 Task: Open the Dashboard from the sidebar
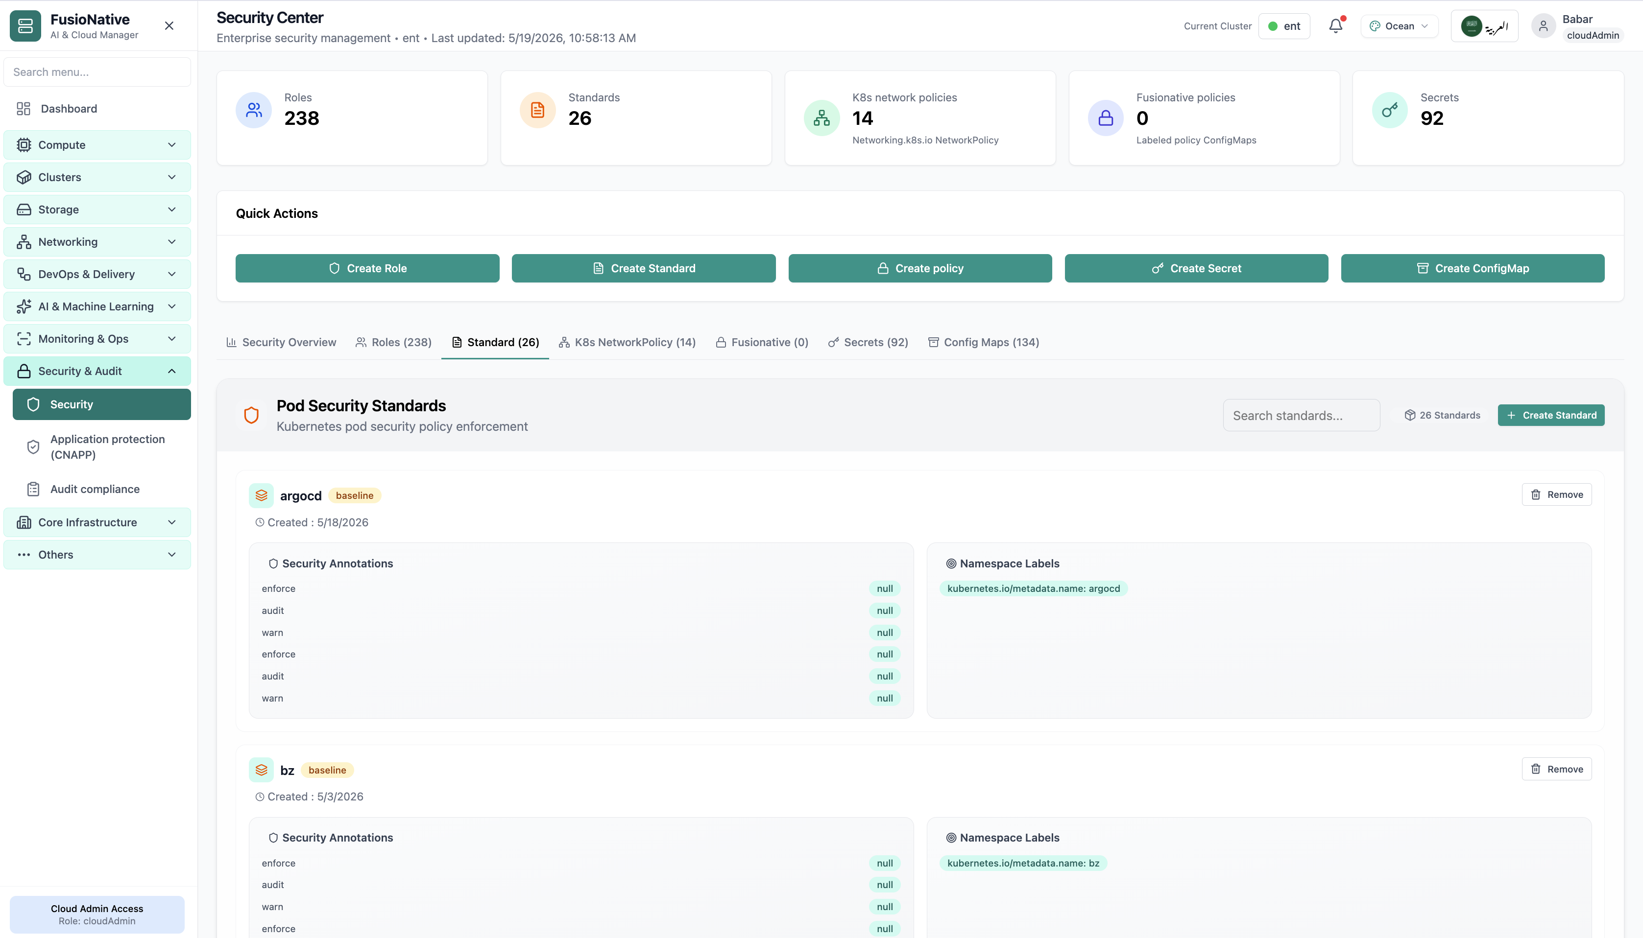pos(97,109)
